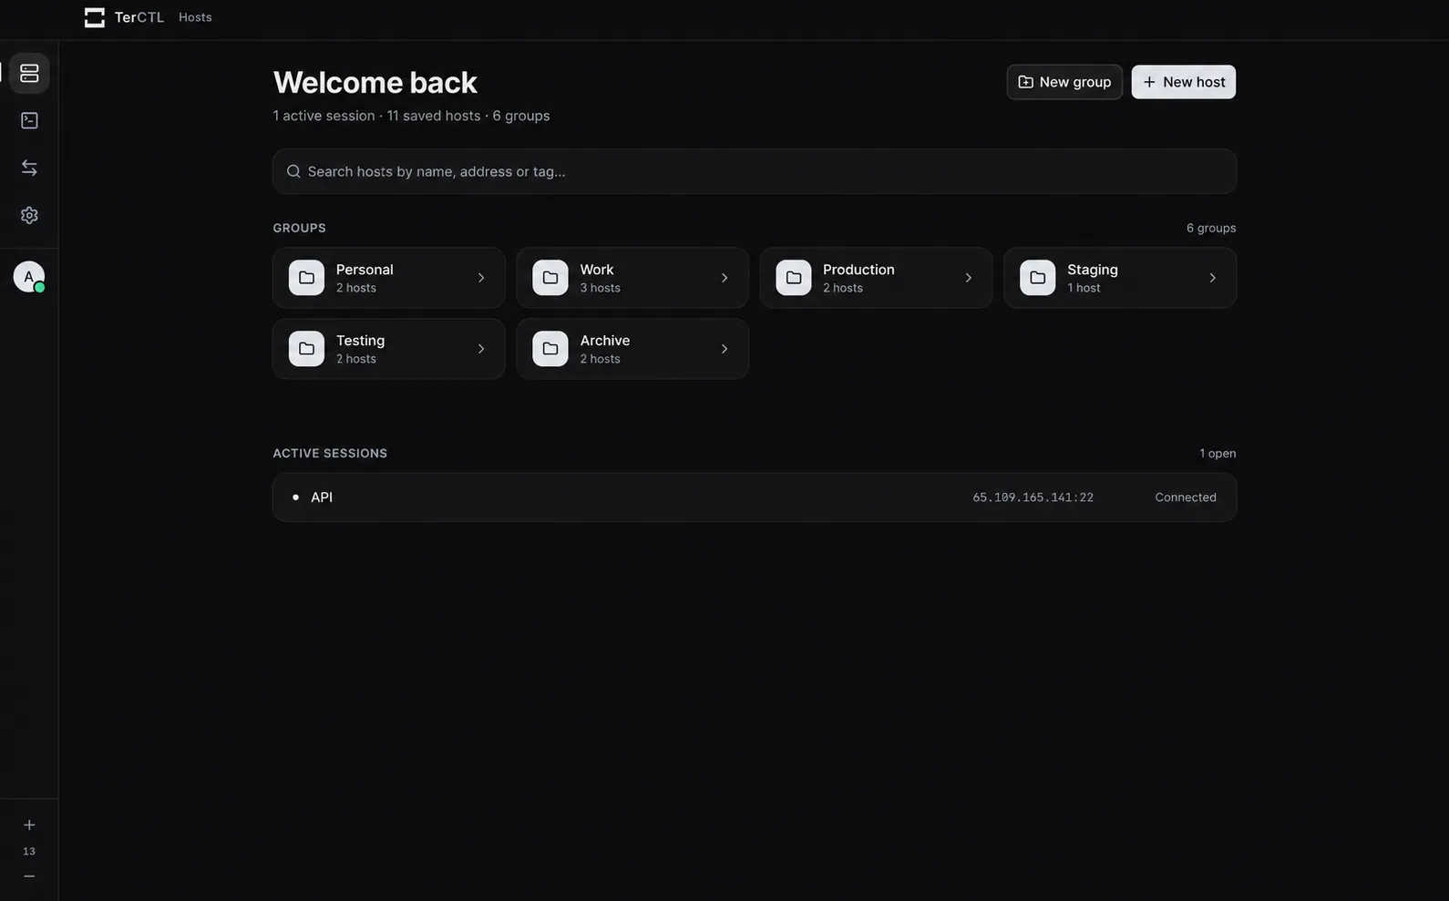Click the font size value 13
The height and width of the screenshot is (901, 1449).
(x=29, y=852)
